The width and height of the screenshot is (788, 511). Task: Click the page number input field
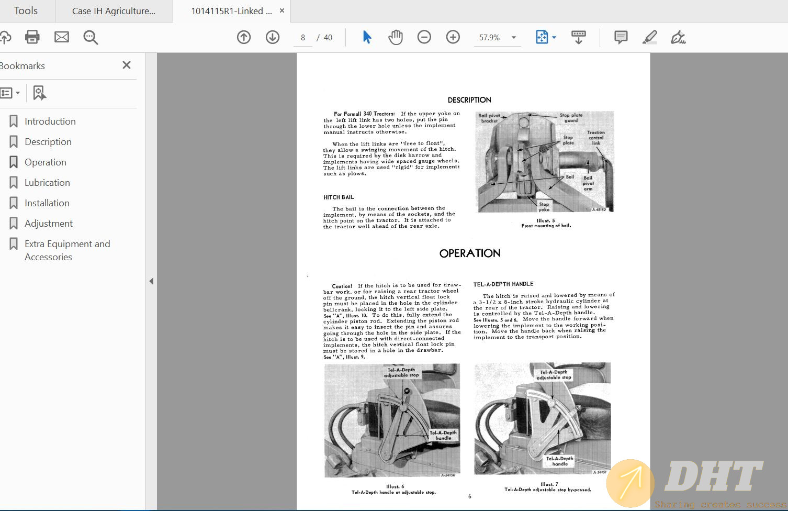coord(303,38)
